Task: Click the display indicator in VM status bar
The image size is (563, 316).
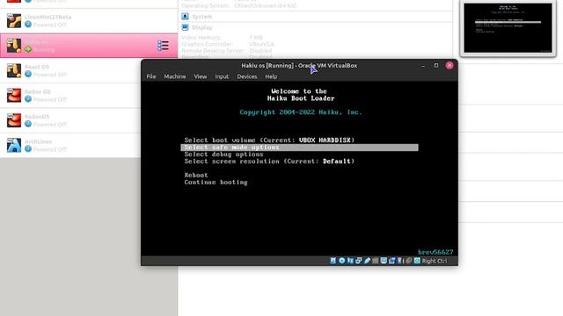Action: [x=384, y=261]
